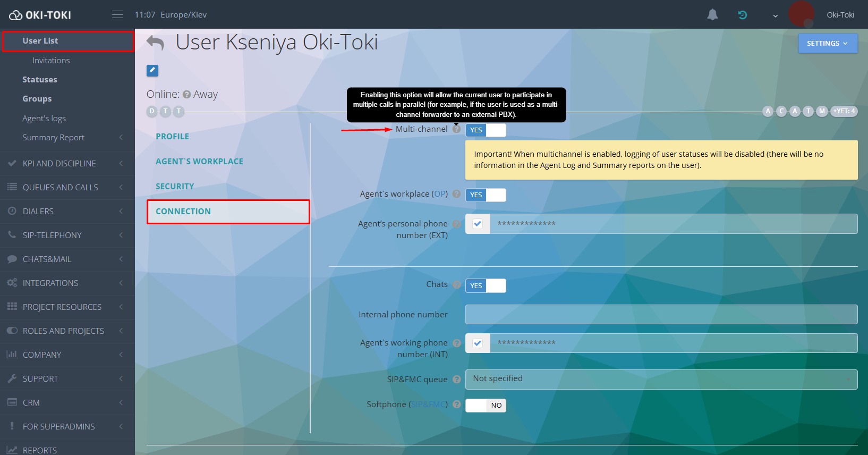Click the Support wrench icon
This screenshot has width=868, height=455.
[x=12, y=378]
